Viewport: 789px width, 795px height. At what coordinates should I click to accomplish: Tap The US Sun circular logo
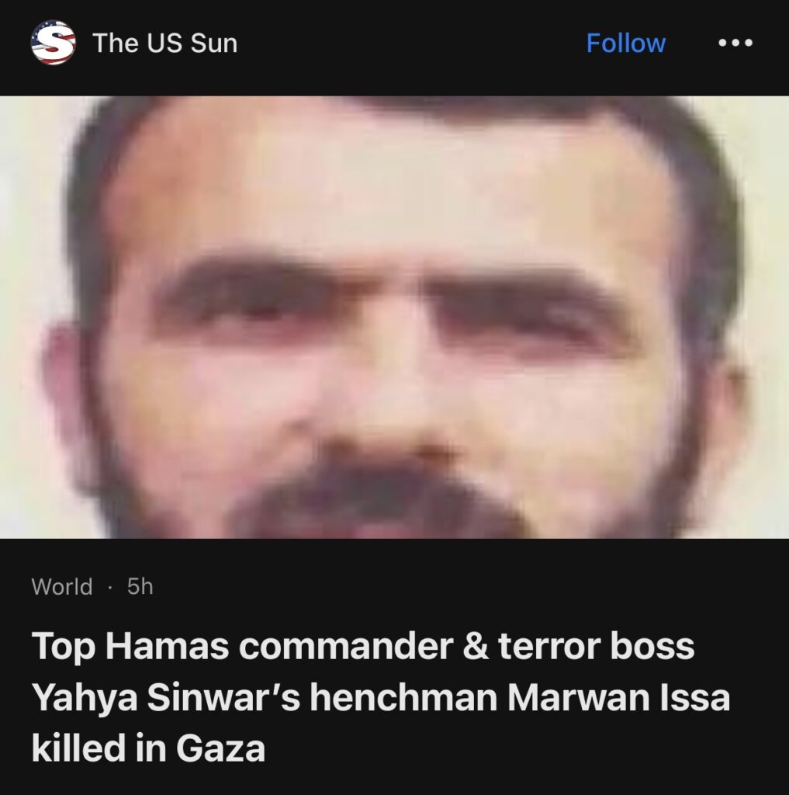54,43
